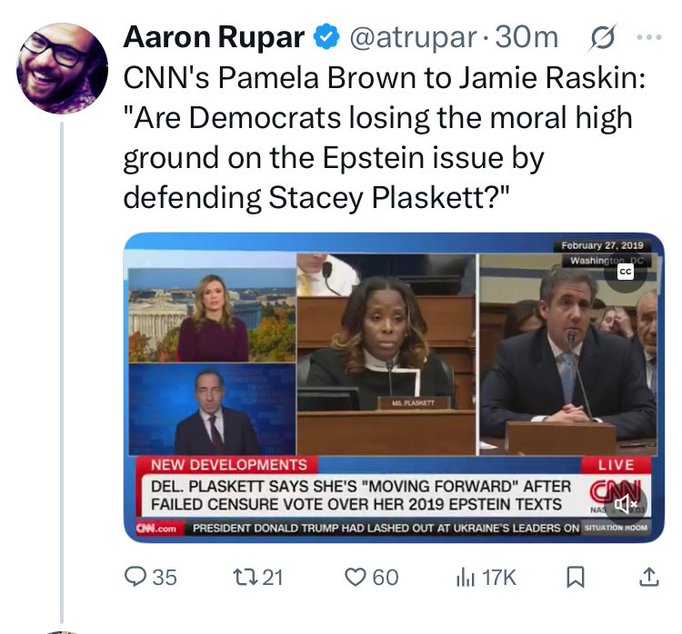The width and height of the screenshot is (682, 634).
Task: Open the tweet by clicking its text
Action: coord(382,136)
